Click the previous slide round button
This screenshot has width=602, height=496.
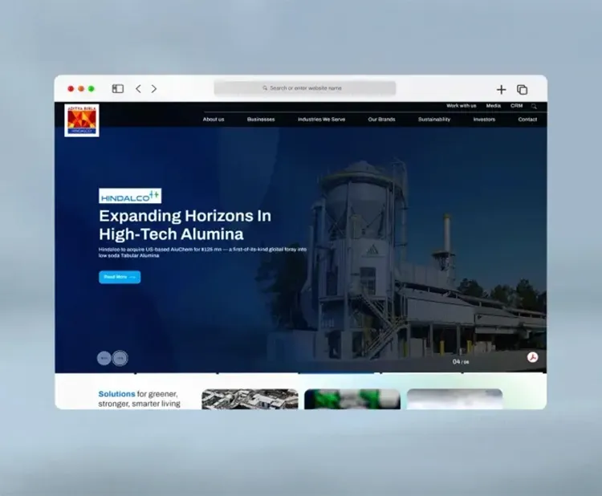click(104, 358)
